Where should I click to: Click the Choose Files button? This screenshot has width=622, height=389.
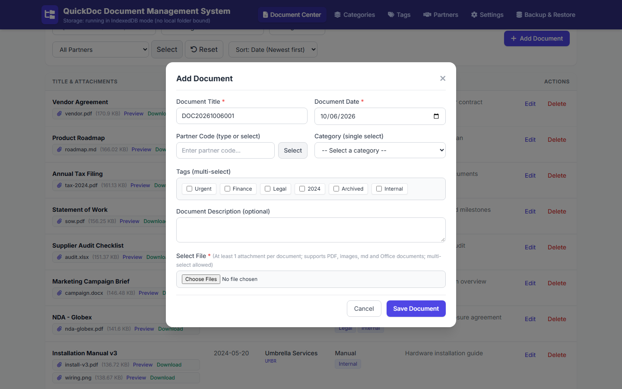point(201,279)
